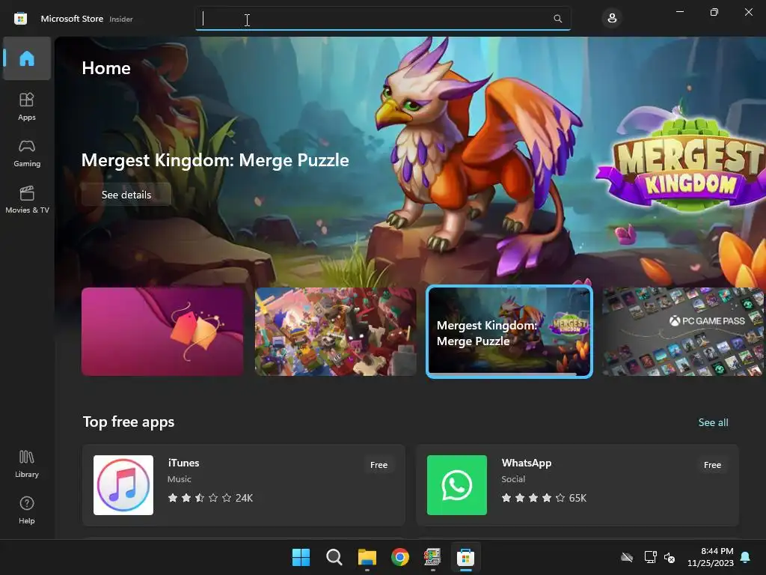
Task: Open the clock showing 8:44 PM
Action: (x=711, y=557)
